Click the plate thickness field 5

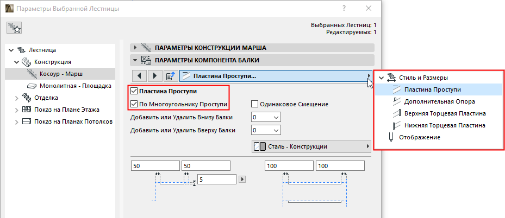[217, 179]
